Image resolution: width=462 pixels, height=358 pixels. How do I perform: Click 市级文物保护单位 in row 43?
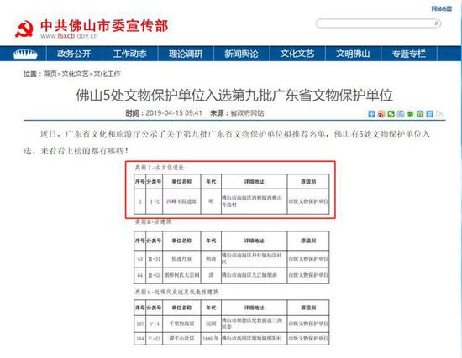tap(308, 259)
